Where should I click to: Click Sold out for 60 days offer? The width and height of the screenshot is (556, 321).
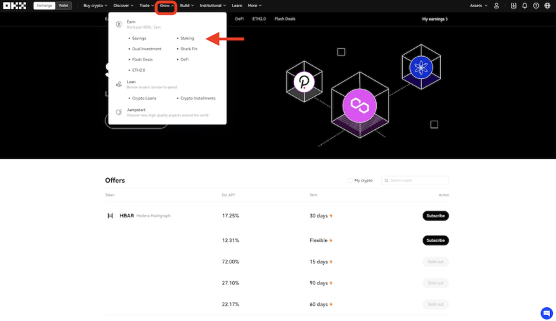(x=436, y=304)
